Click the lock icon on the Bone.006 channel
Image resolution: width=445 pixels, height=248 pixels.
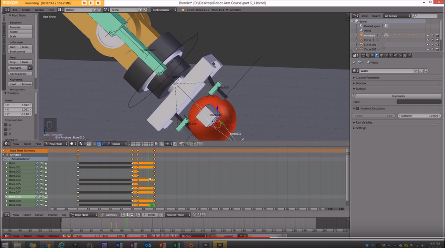[x=46, y=188]
